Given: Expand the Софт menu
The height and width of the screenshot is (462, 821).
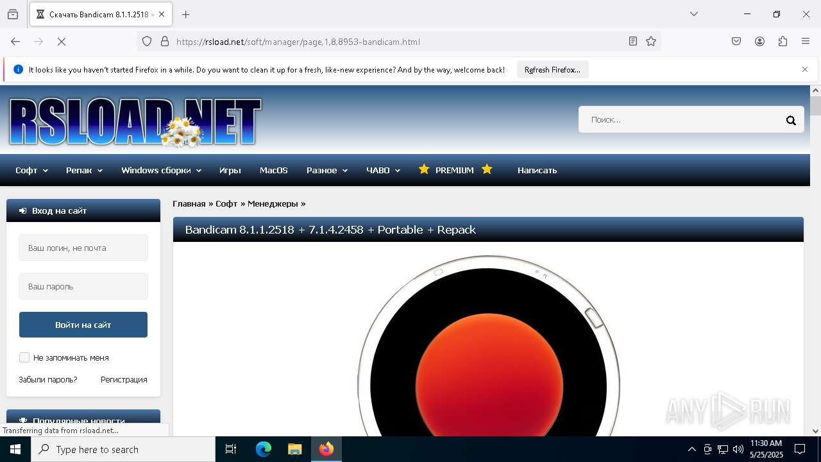Looking at the screenshot, I should pyautogui.click(x=31, y=170).
